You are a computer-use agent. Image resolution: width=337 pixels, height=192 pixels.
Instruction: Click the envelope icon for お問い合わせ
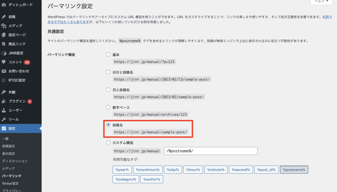tap(4, 71)
